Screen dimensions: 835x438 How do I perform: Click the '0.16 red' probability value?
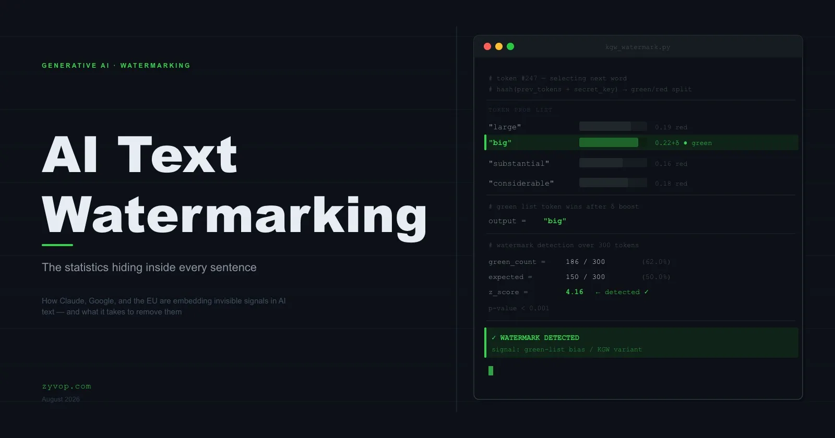[x=671, y=164]
